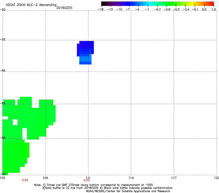Click longitude axis label 108
The image size is (219, 193).
point(45,178)
